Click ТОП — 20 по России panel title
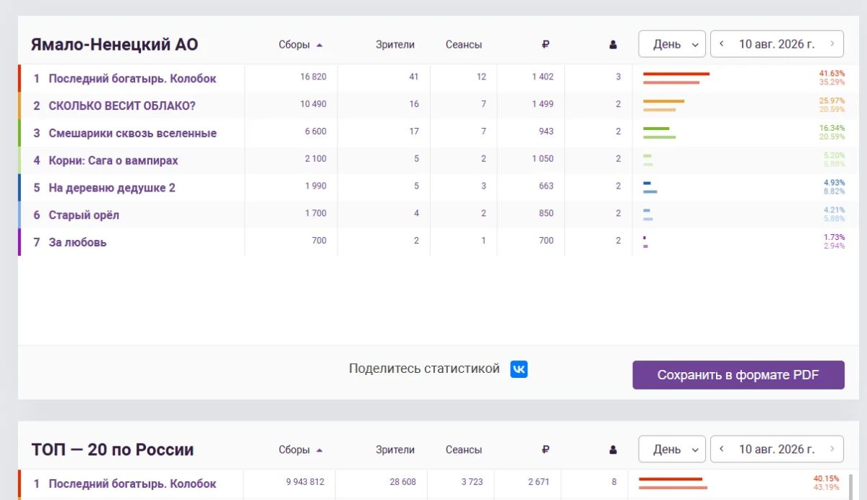This screenshot has height=500, width=867. pyautogui.click(x=113, y=449)
